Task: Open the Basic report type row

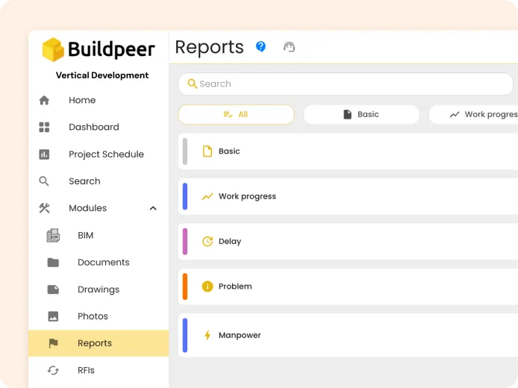Action: tap(349, 151)
